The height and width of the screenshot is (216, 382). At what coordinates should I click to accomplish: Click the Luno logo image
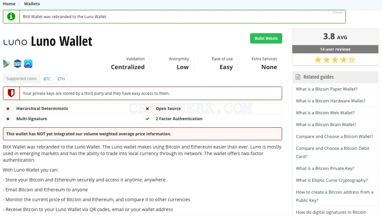[15, 42]
